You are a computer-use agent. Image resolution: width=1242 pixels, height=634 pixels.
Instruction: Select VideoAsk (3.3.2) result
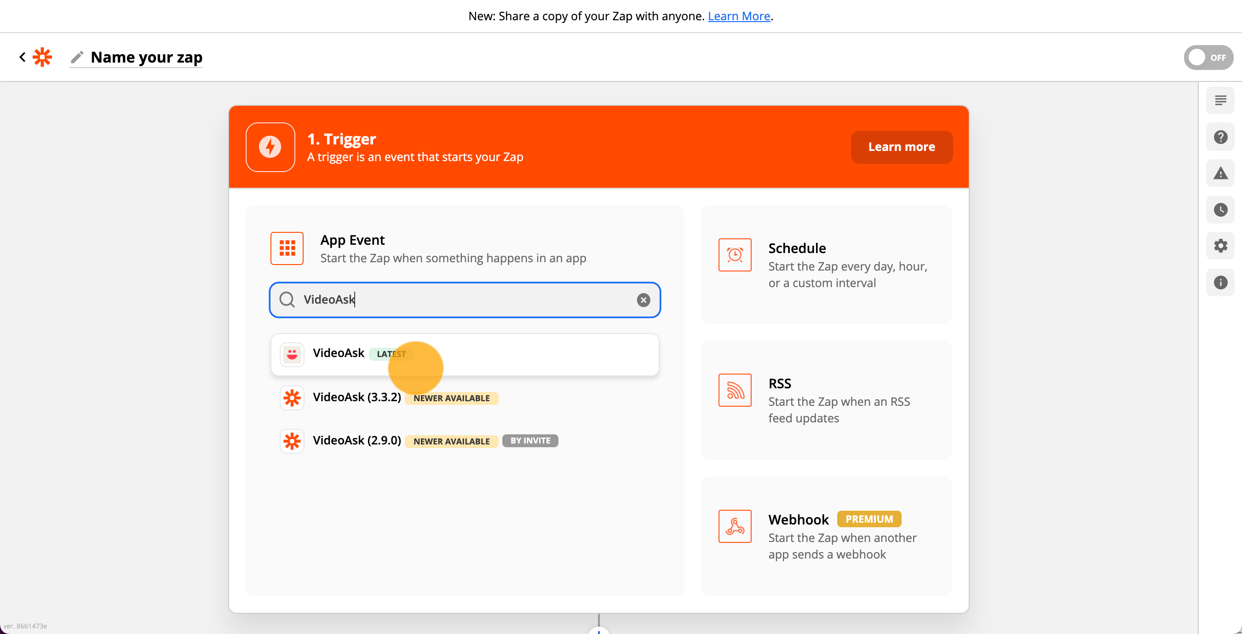(x=465, y=398)
